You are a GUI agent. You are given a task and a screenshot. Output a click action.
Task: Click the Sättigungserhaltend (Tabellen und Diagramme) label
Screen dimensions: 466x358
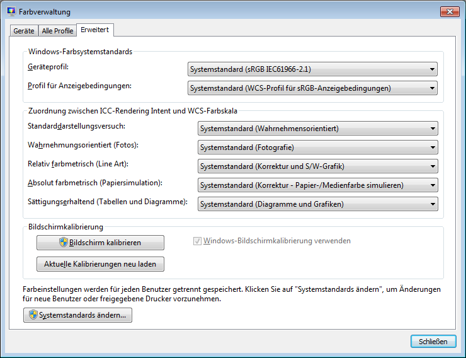(108, 202)
